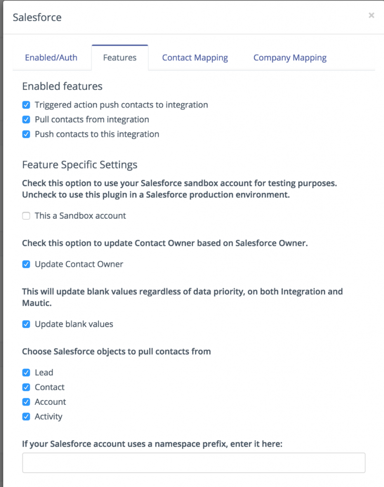The height and width of the screenshot is (487, 384).
Task: Toggle Pull contacts from integration checkbox
Action: (x=26, y=119)
